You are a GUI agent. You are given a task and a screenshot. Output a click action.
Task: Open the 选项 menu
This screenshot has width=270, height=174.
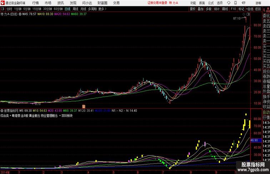220,3
